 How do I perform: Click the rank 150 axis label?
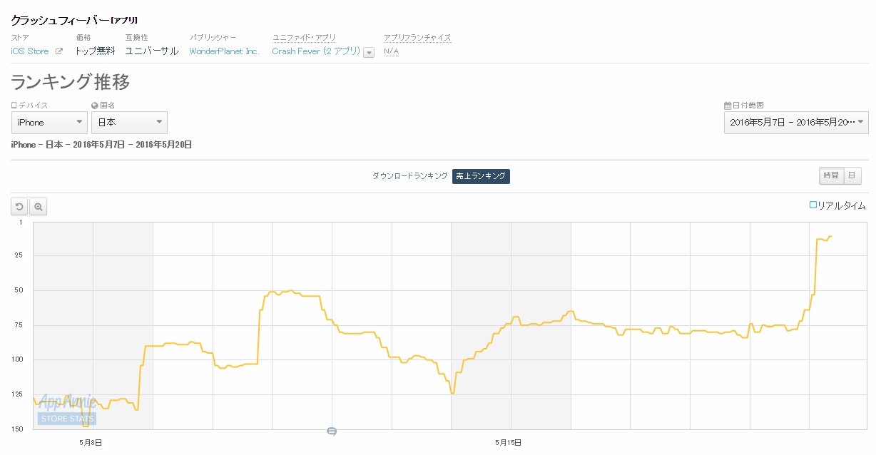(16, 429)
